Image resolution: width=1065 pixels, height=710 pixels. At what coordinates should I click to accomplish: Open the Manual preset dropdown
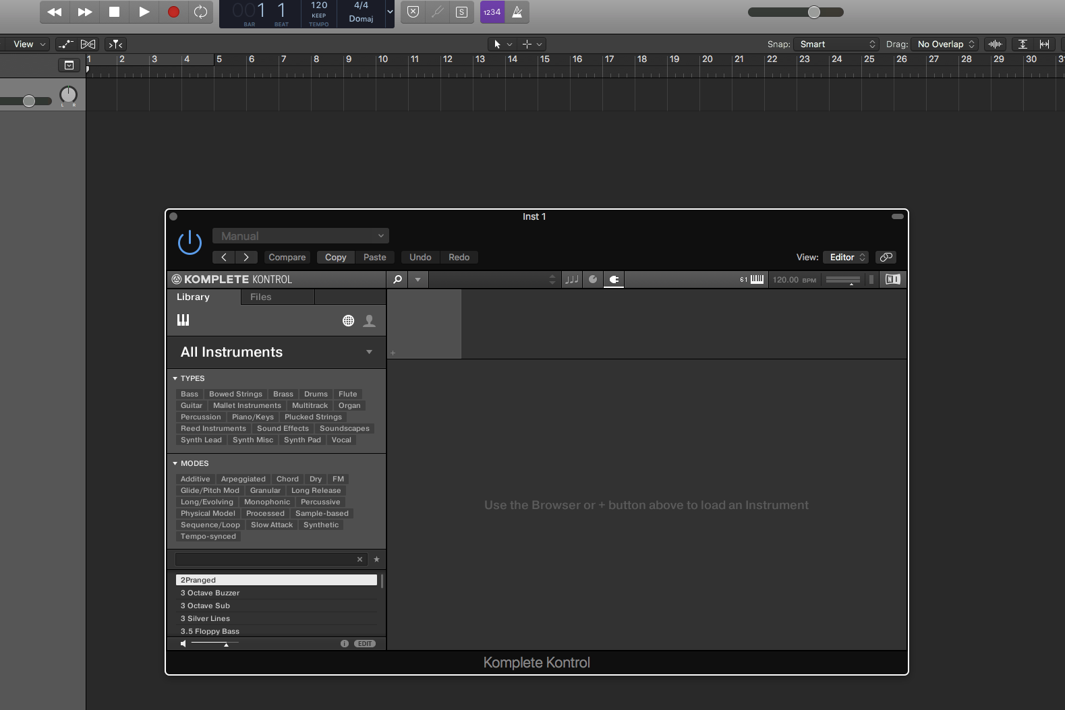click(x=301, y=236)
